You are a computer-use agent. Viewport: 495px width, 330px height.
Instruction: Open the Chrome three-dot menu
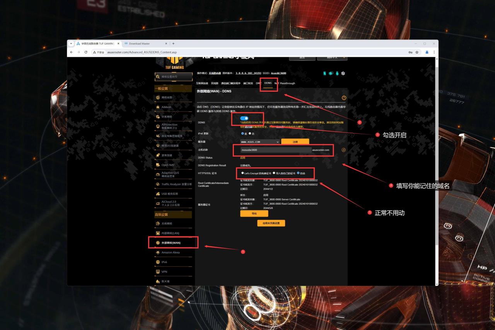coord(434,52)
